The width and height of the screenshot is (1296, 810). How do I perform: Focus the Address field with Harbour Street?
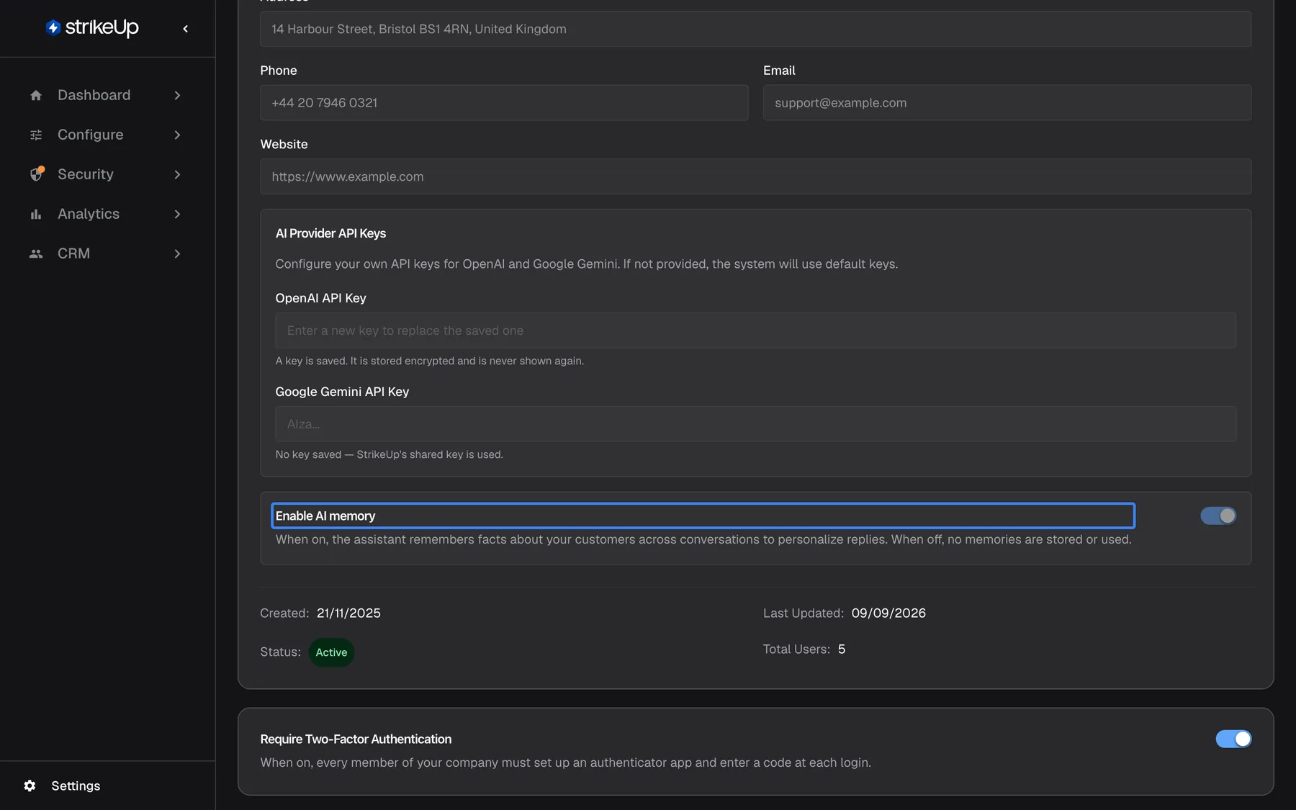(x=755, y=29)
